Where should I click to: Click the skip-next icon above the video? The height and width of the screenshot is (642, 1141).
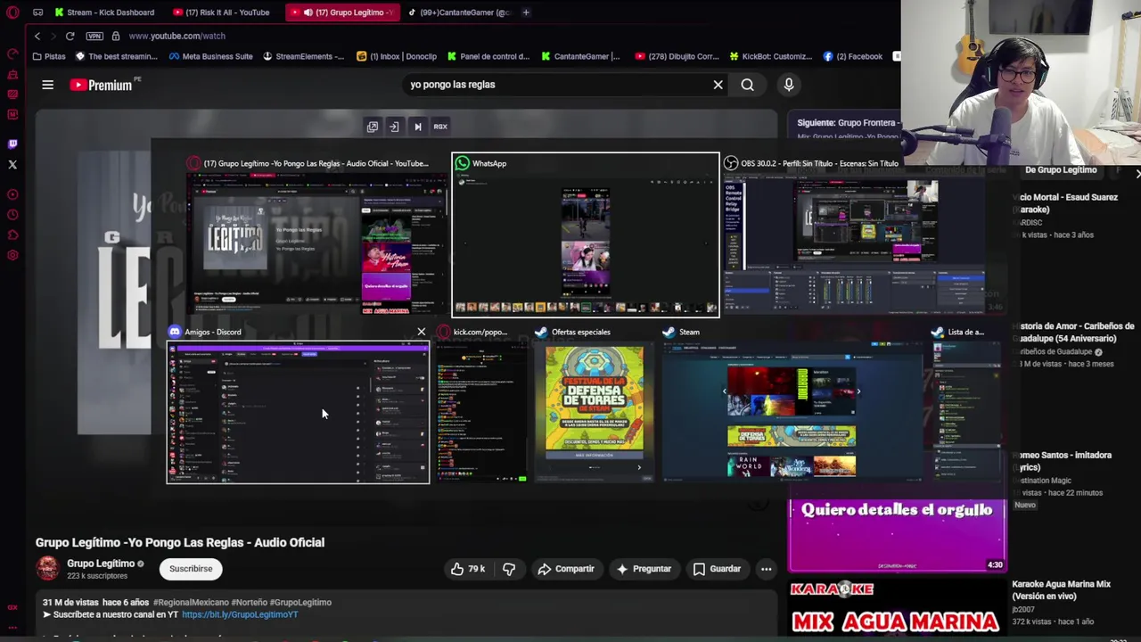point(417,127)
